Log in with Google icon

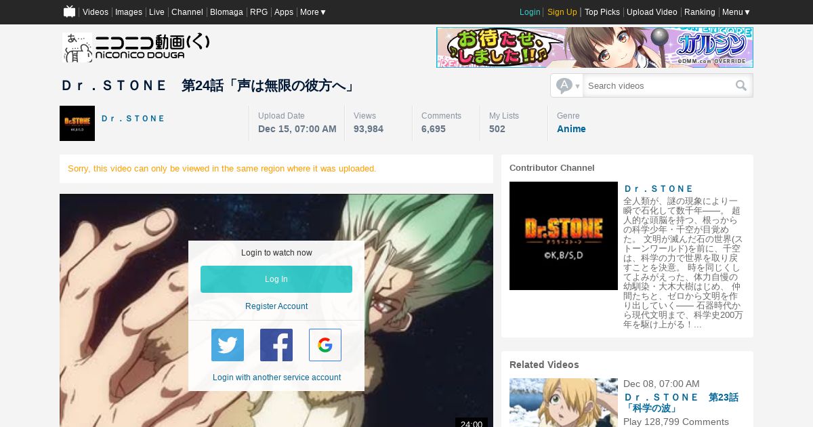(x=325, y=345)
